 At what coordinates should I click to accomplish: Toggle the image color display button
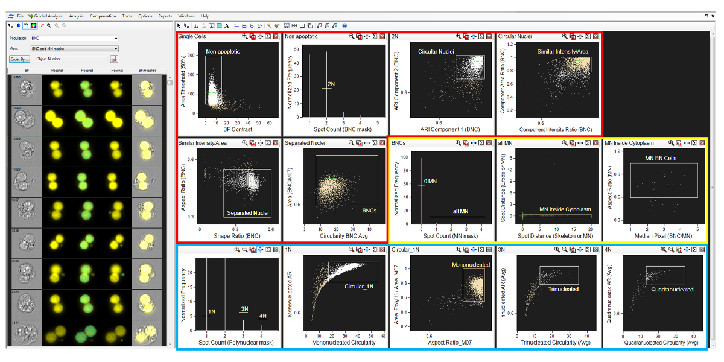[x=33, y=25]
